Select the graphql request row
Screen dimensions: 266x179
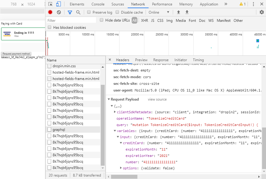[59, 130]
